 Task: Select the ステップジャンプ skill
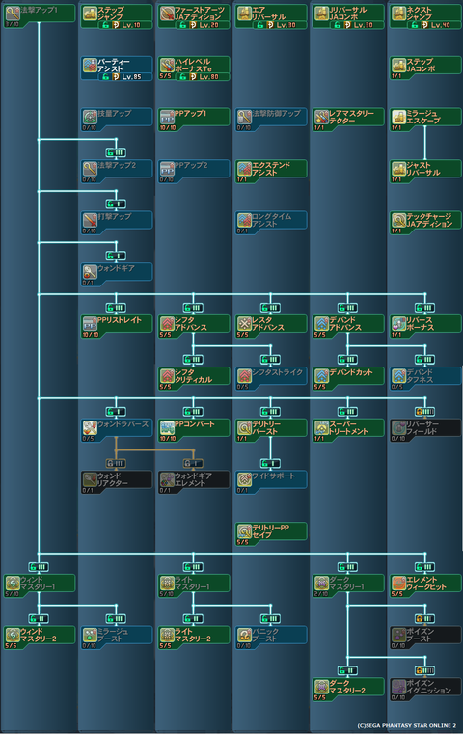[x=117, y=16]
